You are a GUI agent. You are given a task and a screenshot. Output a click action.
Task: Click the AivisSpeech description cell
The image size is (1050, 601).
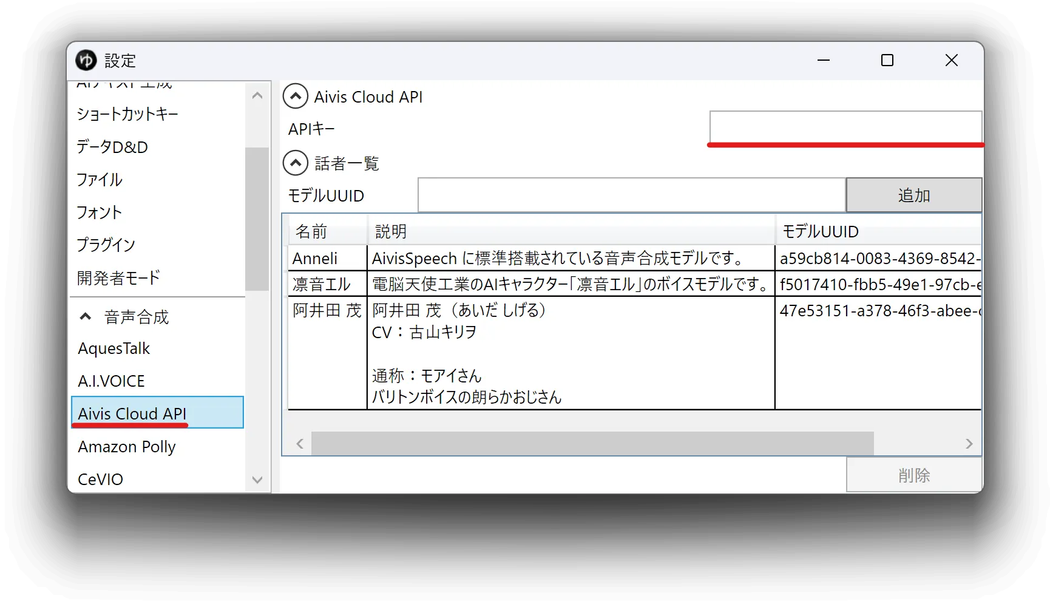coord(571,258)
